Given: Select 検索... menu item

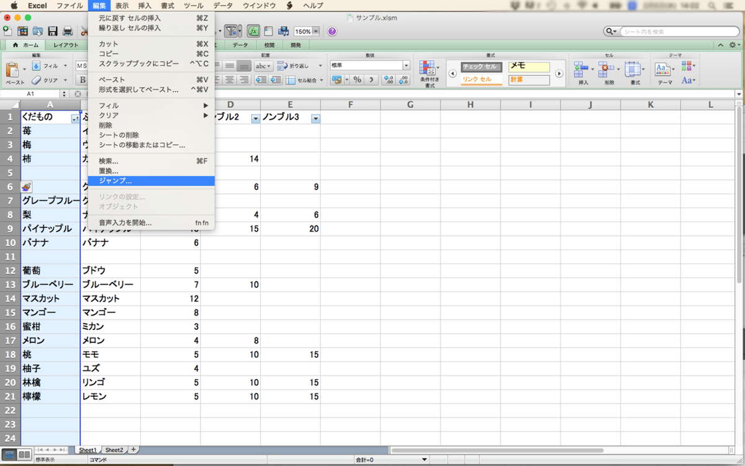Looking at the screenshot, I should click(x=151, y=161).
